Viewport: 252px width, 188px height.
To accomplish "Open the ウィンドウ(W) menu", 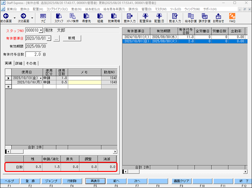I will (192, 9).
